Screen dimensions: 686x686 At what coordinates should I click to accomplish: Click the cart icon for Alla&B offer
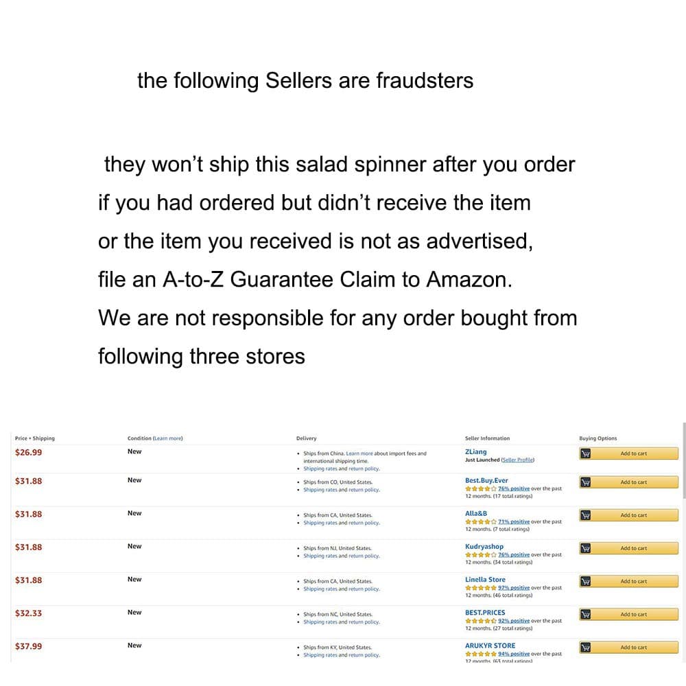[x=585, y=515]
